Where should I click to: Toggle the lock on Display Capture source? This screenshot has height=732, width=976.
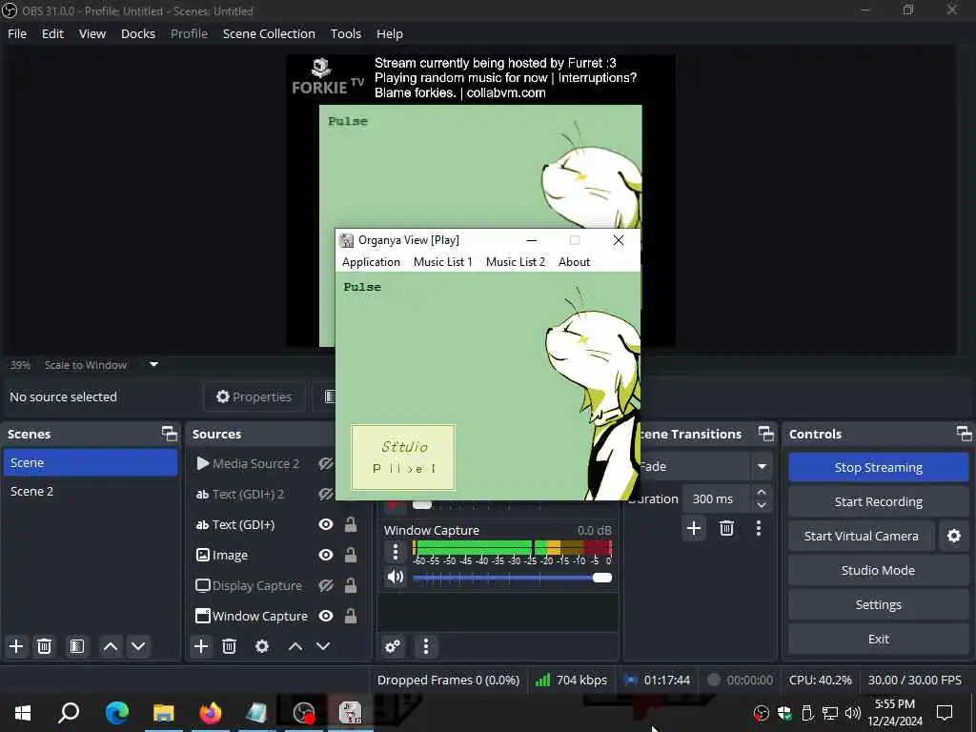pos(351,585)
